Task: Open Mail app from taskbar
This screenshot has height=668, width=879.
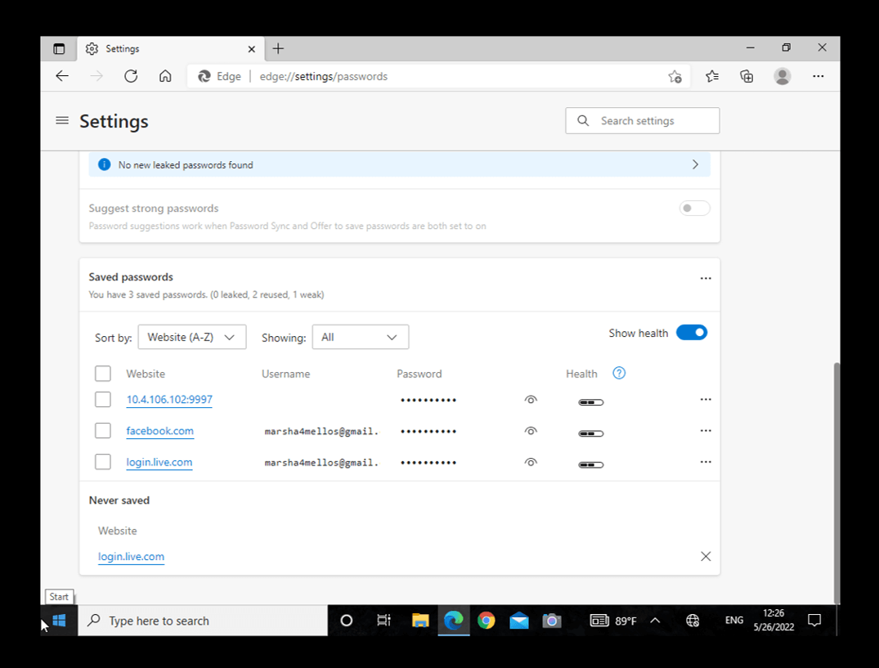Action: tap(519, 621)
